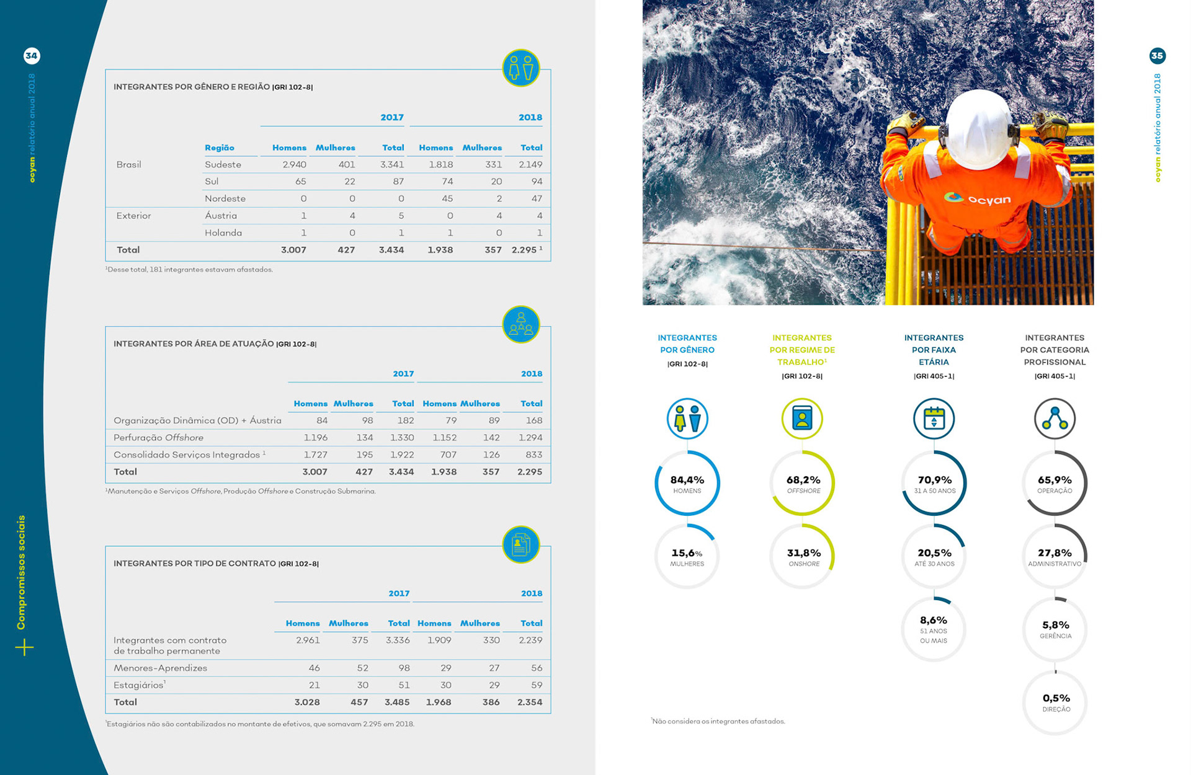
Task: Click the calendar icon under Faixa Etária
Action: (934, 418)
